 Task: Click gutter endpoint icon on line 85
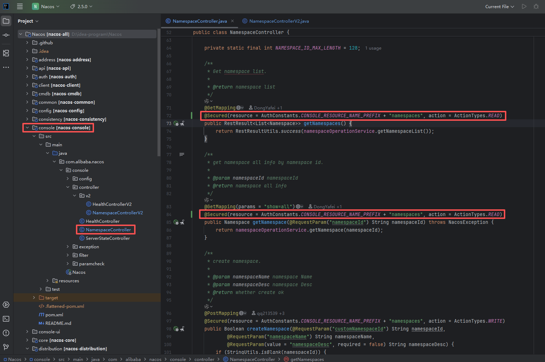[176, 222]
